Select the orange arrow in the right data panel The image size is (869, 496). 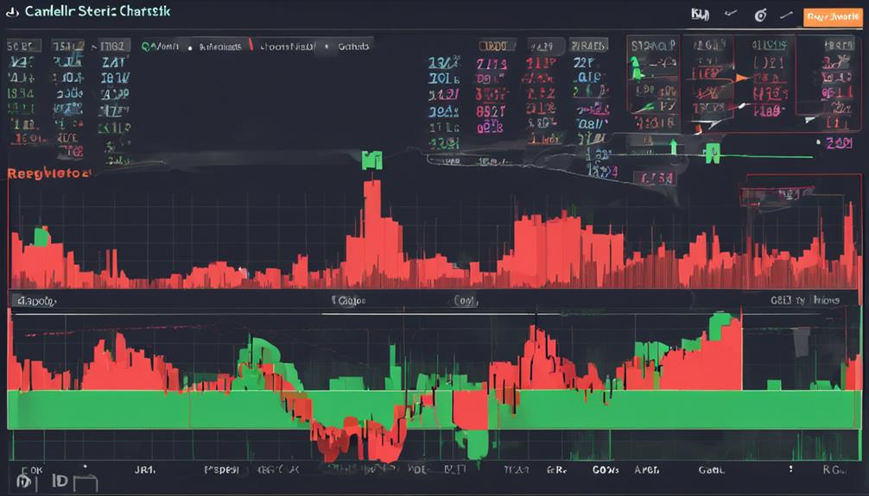pos(741,78)
